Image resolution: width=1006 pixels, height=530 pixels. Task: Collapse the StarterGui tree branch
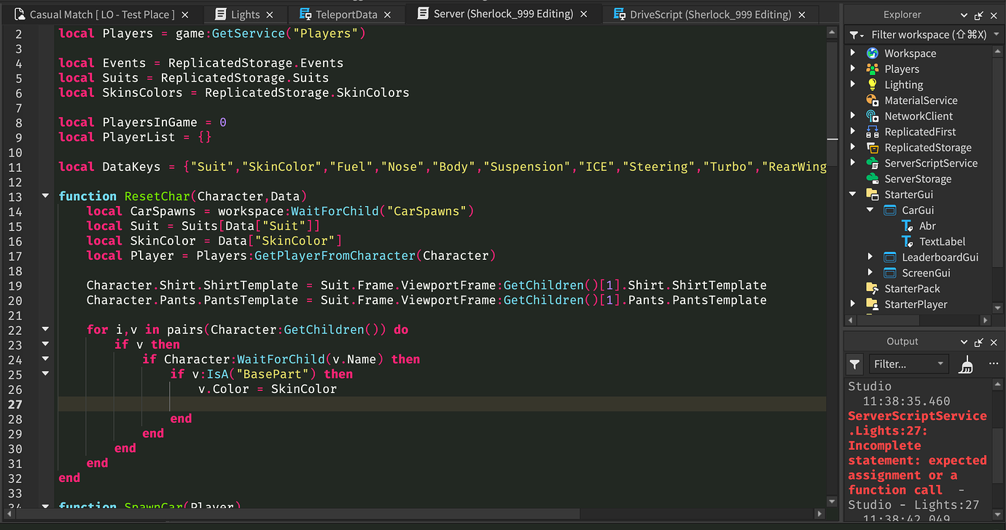[x=853, y=194]
